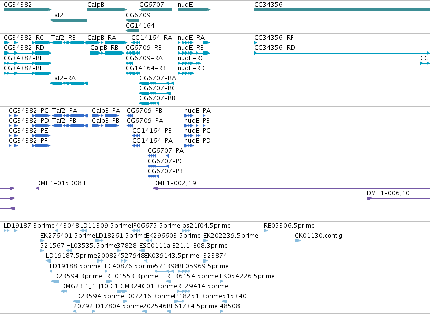The image size is (430, 314).
Task: Select protein CalpB-PB
Action: pos(106,126)
